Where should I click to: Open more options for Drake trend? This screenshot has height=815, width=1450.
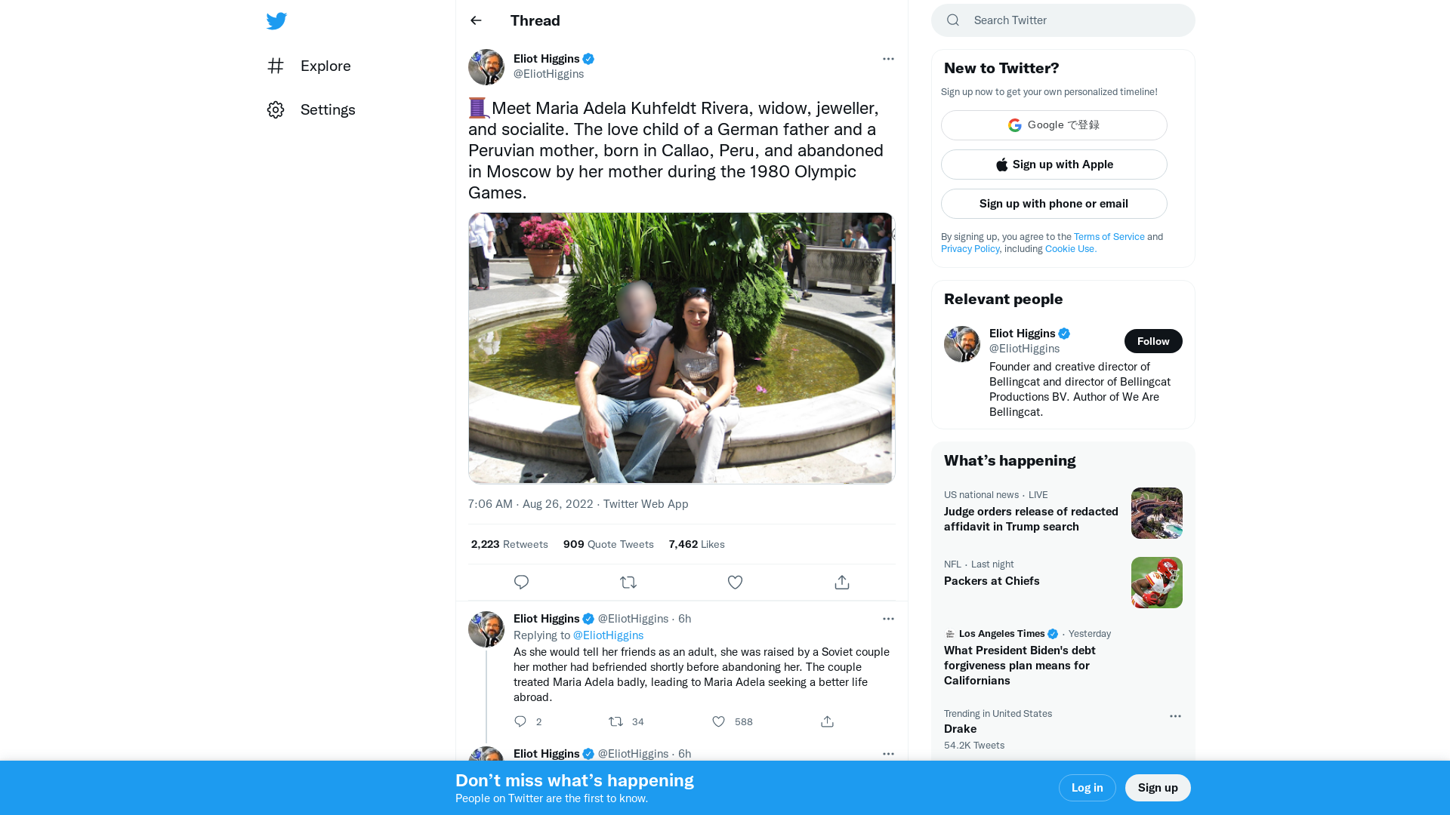tap(1175, 716)
